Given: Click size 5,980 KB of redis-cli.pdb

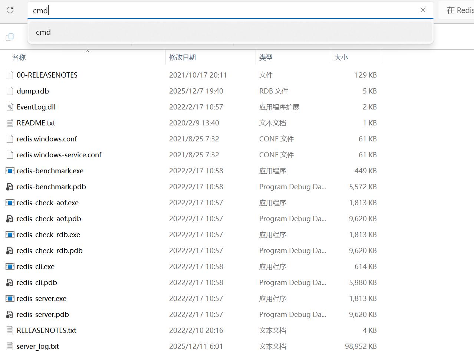Looking at the screenshot, I should 363,282.
